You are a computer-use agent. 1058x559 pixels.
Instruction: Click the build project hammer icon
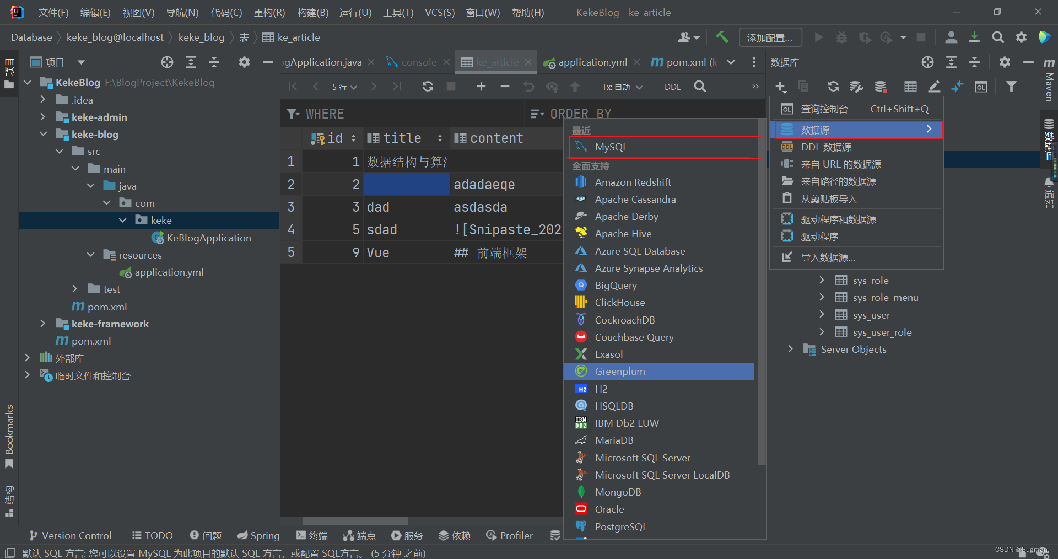pyautogui.click(x=722, y=37)
